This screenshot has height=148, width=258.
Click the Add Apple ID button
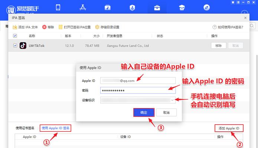pos(229,128)
